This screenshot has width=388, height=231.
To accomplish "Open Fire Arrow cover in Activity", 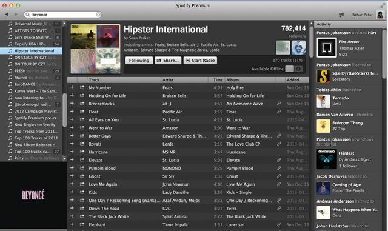I will [x=327, y=47].
